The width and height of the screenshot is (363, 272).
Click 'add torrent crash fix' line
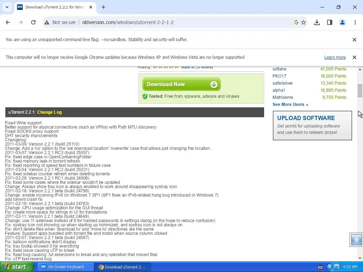(24, 199)
